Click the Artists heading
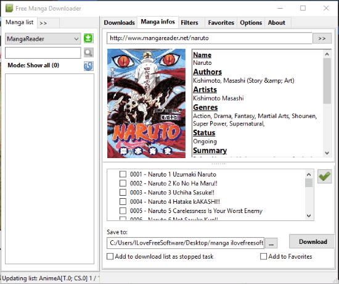Image resolution: width=339 pixels, height=284 pixels. [x=205, y=90]
